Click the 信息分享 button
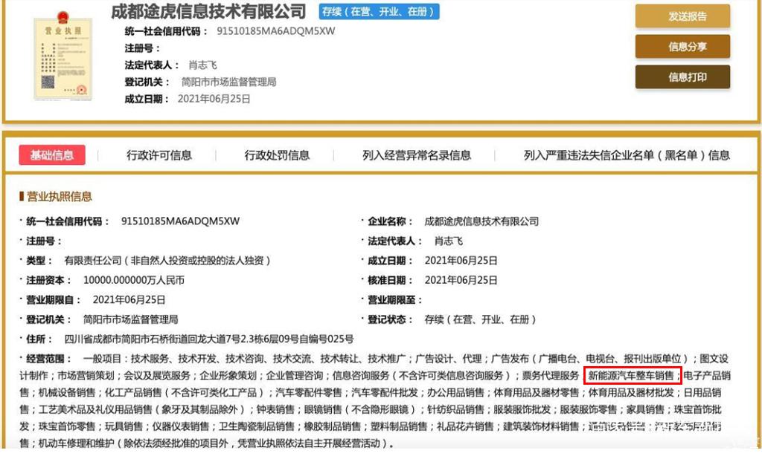762x459 pixels. tap(682, 47)
